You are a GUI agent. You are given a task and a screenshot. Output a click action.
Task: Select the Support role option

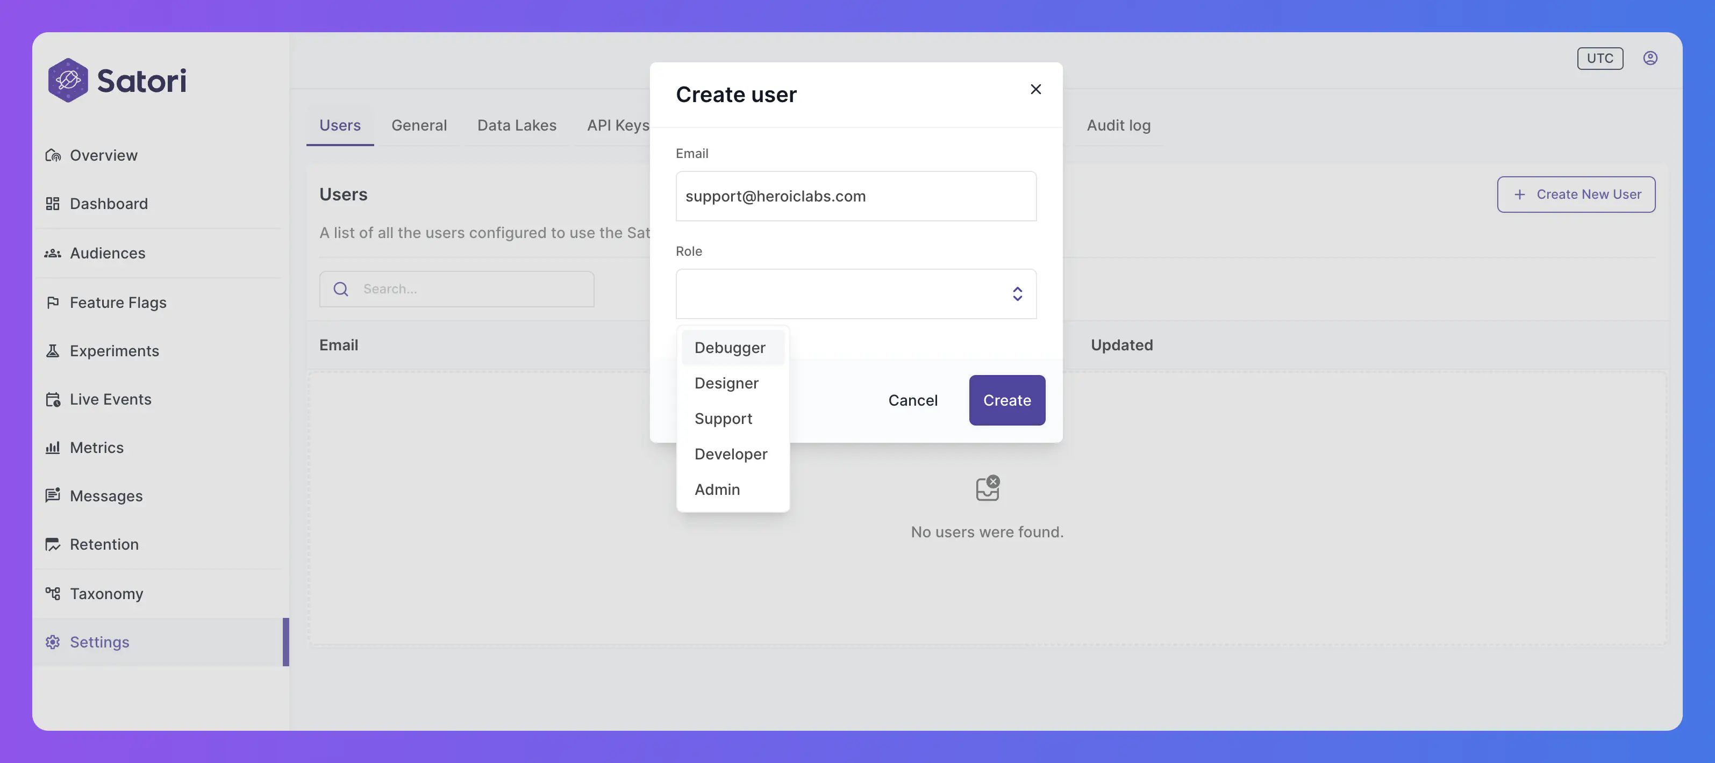pyautogui.click(x=723, y=418)
